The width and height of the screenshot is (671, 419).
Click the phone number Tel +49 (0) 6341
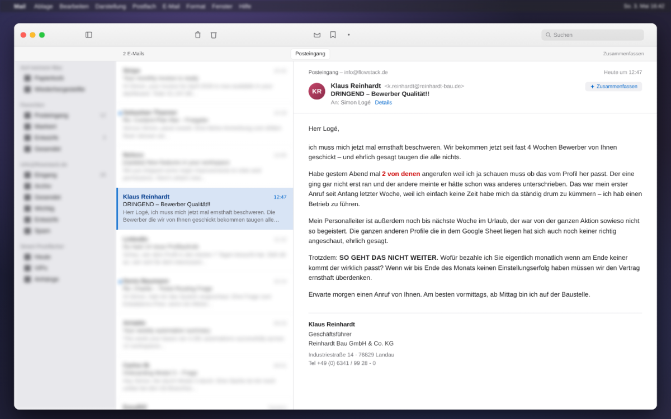click(x=342, y=363)
